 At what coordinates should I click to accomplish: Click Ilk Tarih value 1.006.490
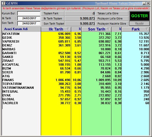[63, 80]
